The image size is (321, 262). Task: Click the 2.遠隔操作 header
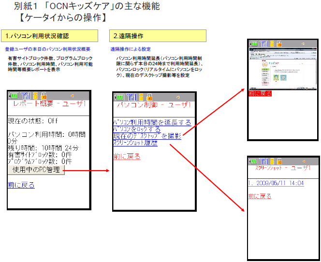pyautogui.click(x=158, y=36)
